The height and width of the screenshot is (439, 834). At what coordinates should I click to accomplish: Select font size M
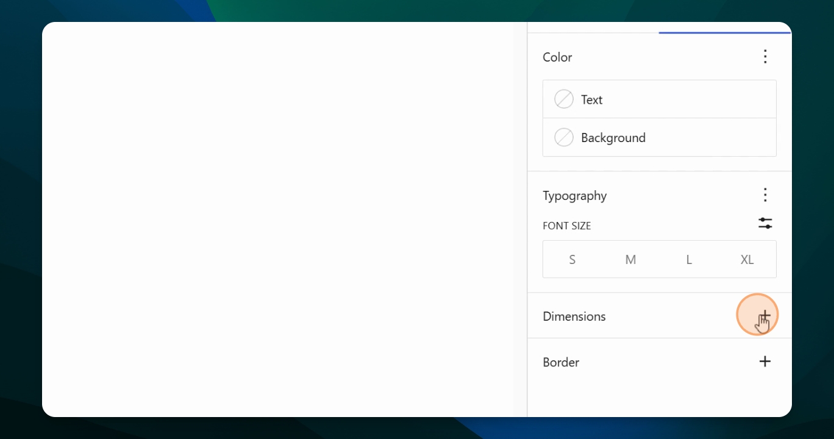(630, 260)
